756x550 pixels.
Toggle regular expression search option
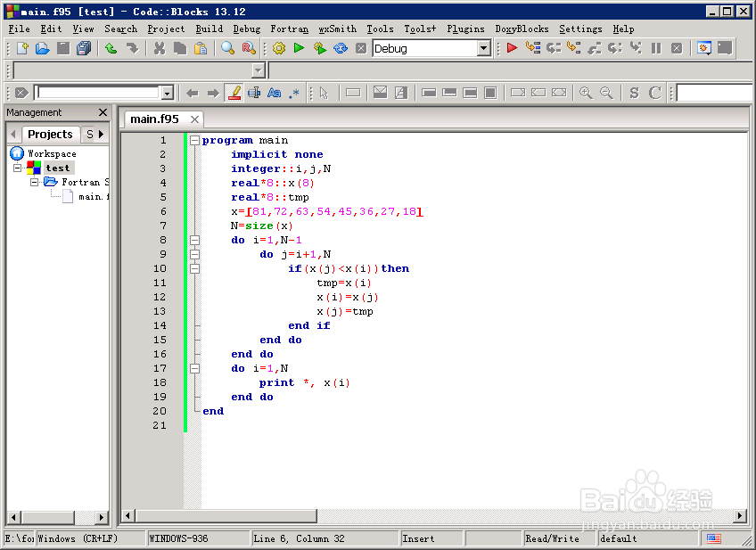click(294, 93)
